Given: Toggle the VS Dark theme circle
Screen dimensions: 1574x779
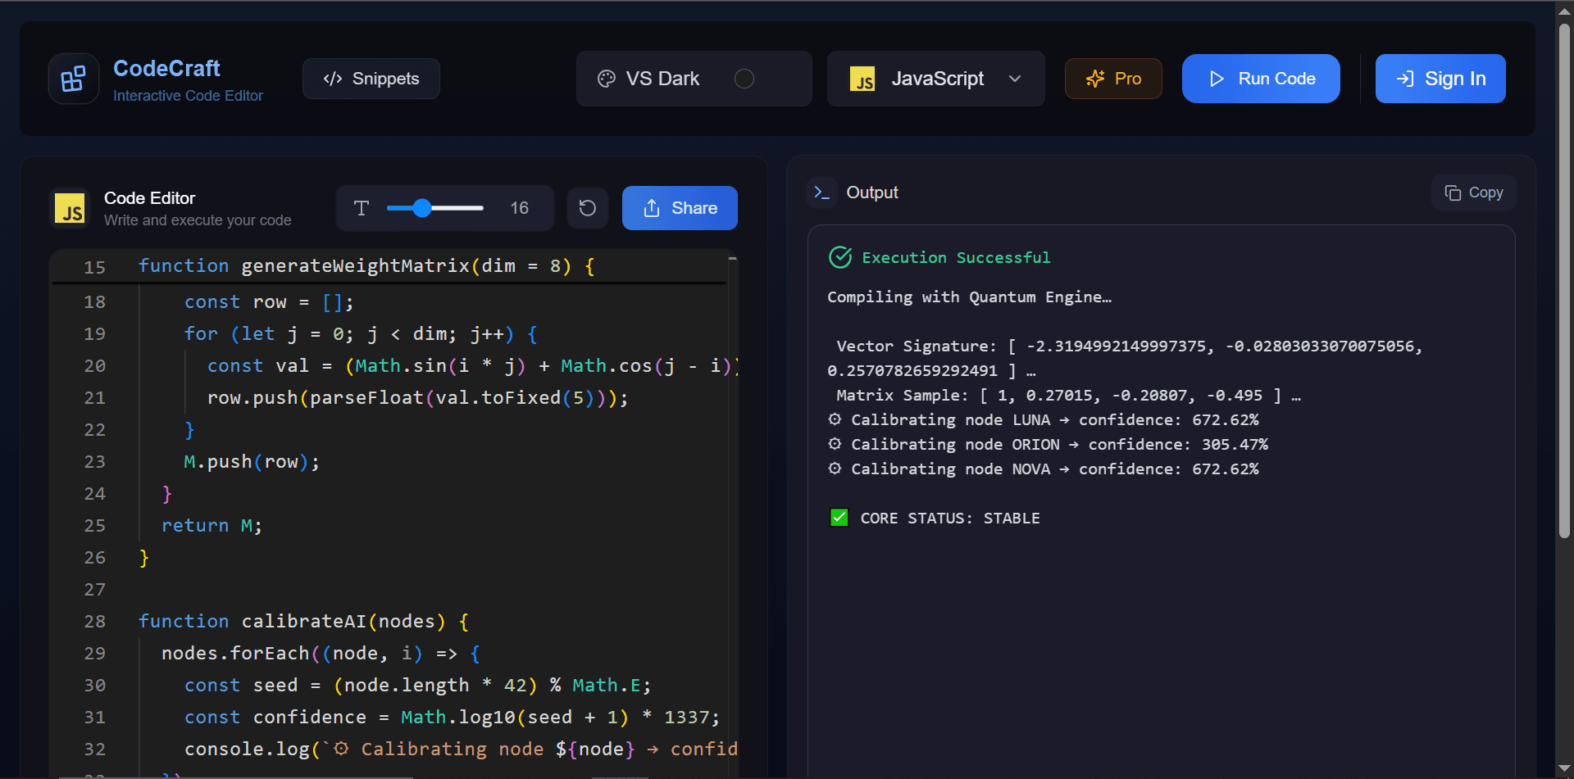Looking at the screenshot, I should [x=744, y=79].
